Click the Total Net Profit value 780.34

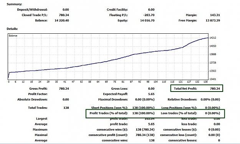[215, 88]
